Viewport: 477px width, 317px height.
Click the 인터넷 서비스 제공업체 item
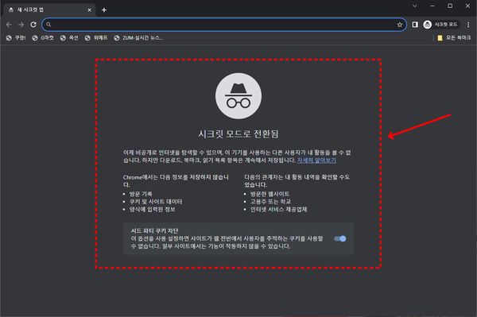(279, 210)
